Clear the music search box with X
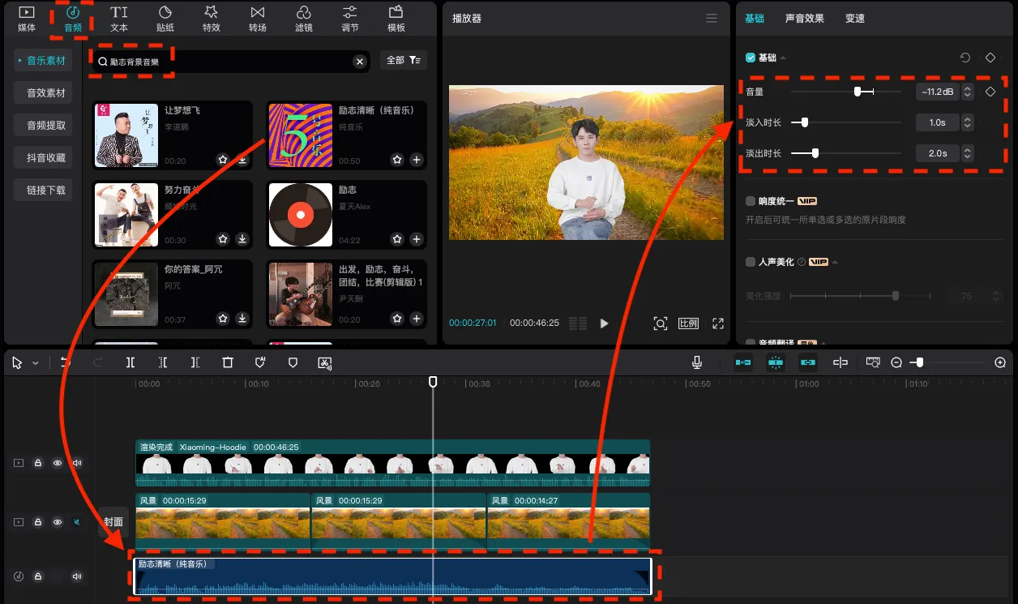The width and height of the screenshot is (1018, 604). [360, 62]
